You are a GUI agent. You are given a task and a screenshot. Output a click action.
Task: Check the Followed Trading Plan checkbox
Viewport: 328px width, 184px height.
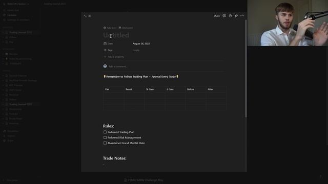(x=105, y=132)
